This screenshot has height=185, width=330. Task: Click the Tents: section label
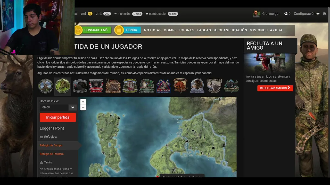point(48,162)
